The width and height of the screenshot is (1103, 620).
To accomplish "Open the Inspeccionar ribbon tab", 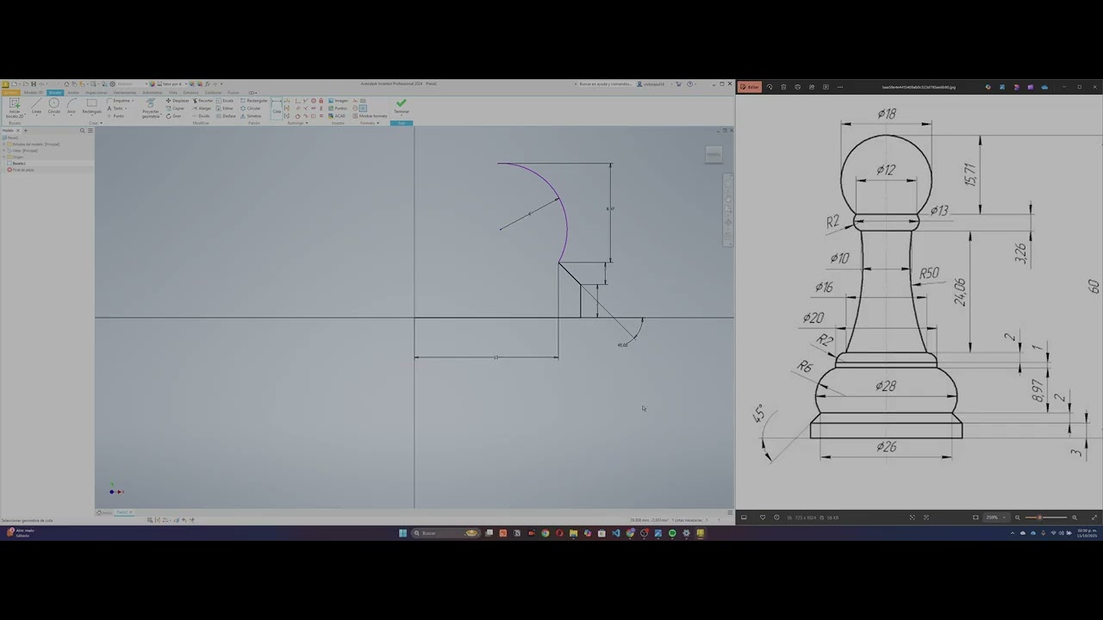I will pos(96,92).
